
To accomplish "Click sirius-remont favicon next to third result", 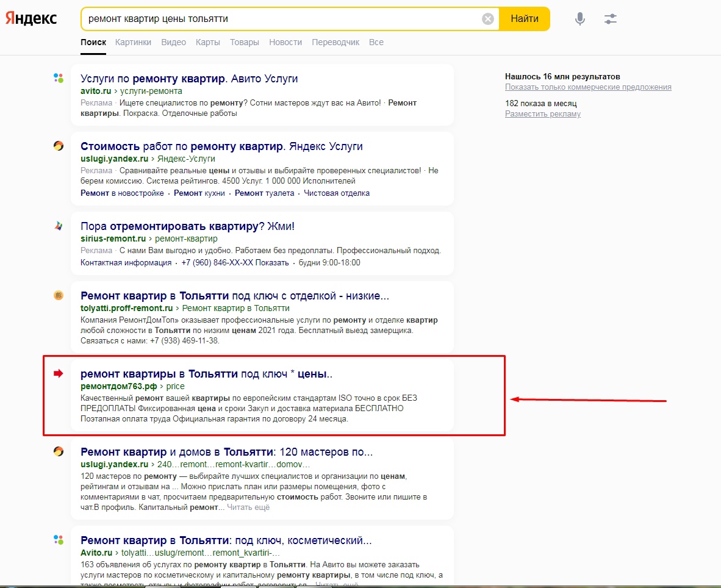I will pos(59,226).
